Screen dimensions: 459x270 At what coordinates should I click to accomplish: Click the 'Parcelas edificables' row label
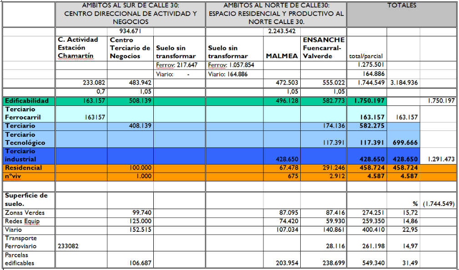click(20, 259)
